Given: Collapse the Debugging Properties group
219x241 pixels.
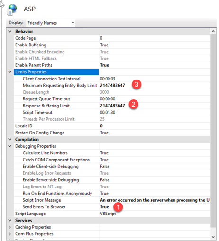Looking at the screenshot, I should (x=10, y=146).
